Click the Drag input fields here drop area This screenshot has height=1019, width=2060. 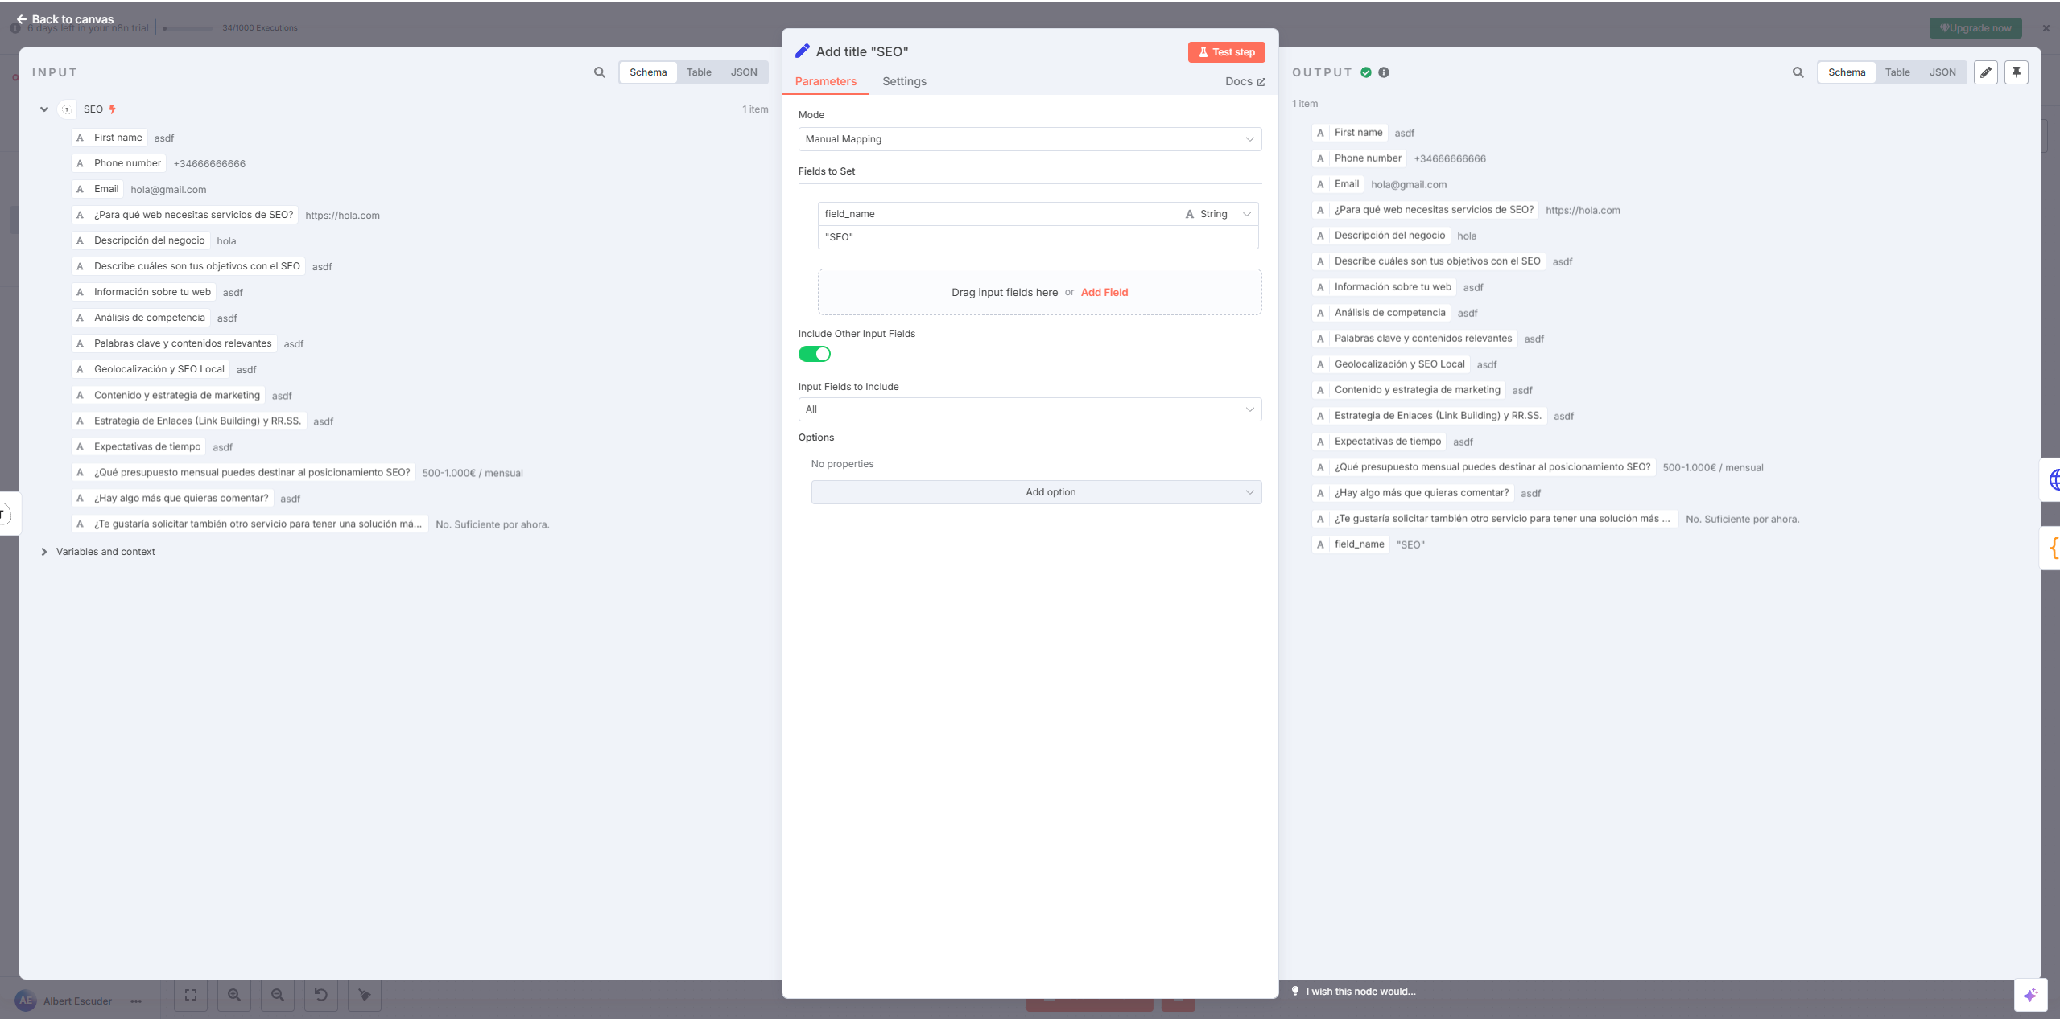click(x=1040, y=292)
